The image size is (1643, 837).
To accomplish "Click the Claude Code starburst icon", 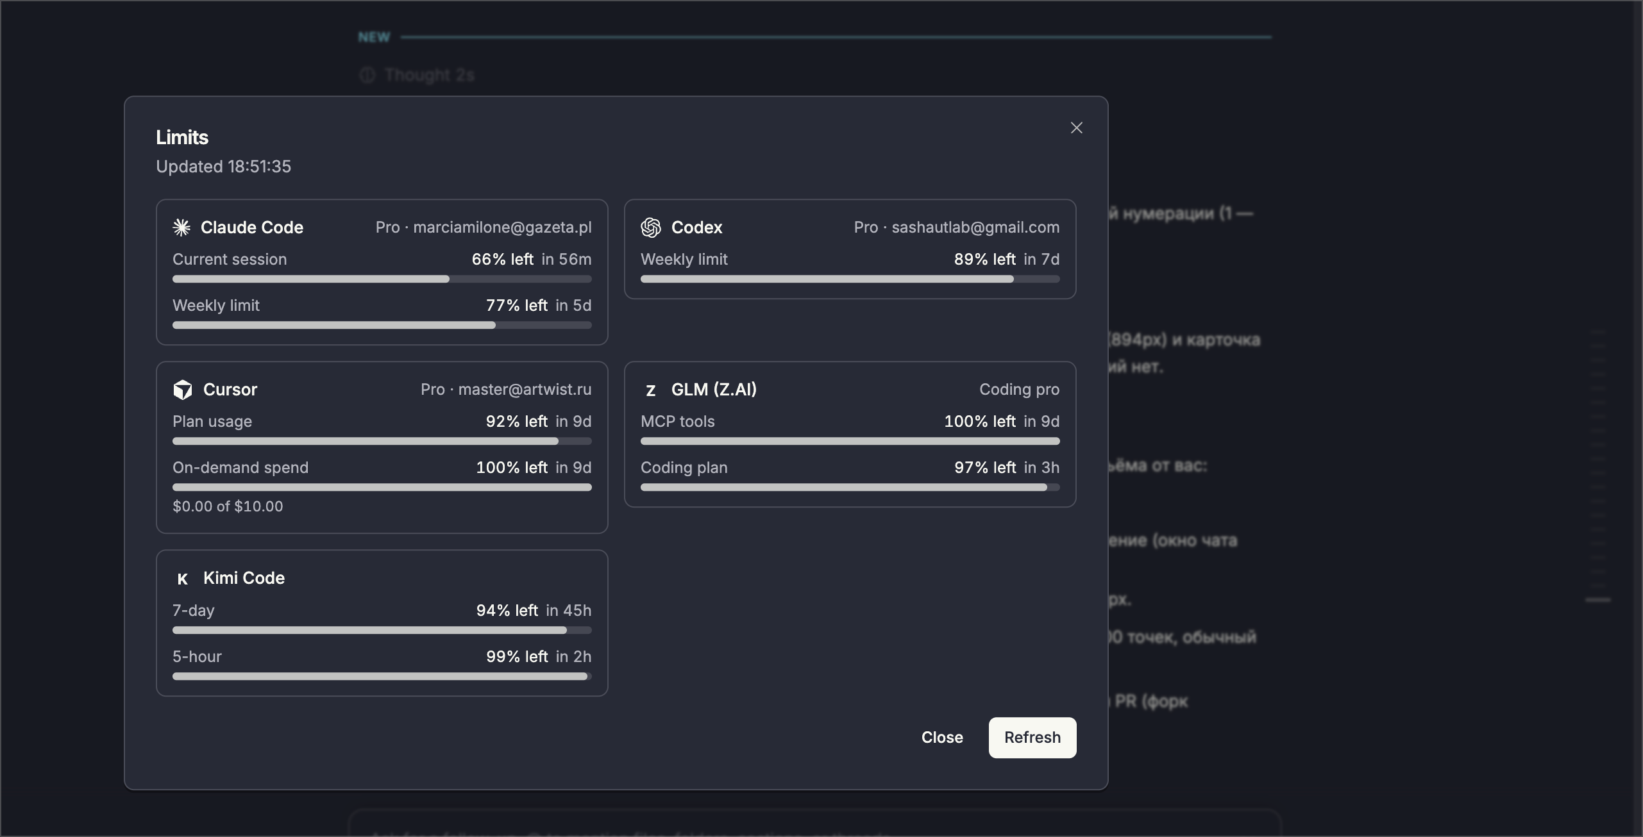I will (182, 228).
